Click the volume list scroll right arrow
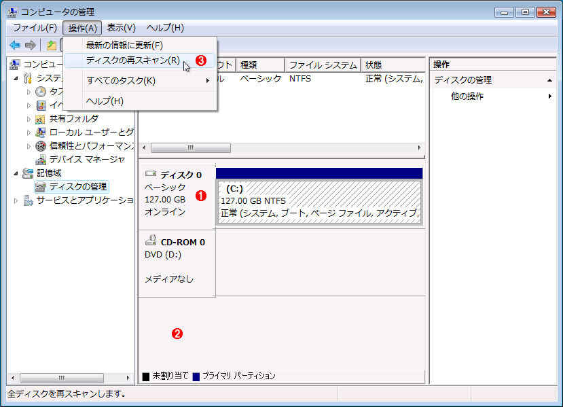The width and height of the screenshot is (563, 407). [420, 147]
